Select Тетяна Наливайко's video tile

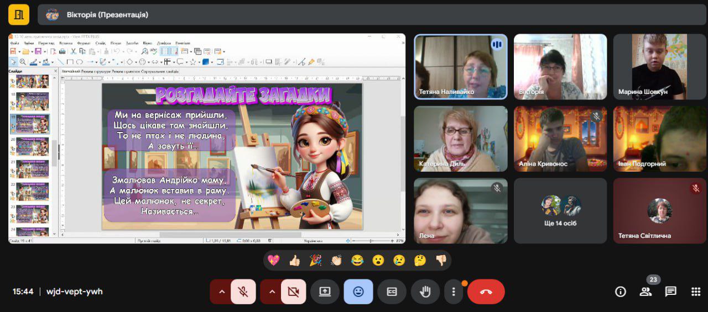tap(460, 67)
